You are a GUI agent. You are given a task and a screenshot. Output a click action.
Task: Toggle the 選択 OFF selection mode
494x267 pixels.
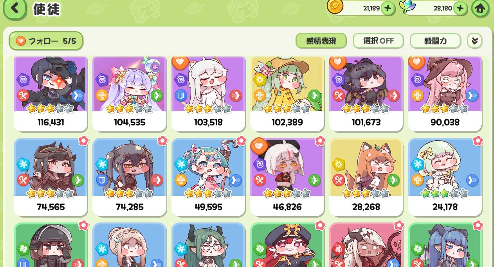pos(379,41)
